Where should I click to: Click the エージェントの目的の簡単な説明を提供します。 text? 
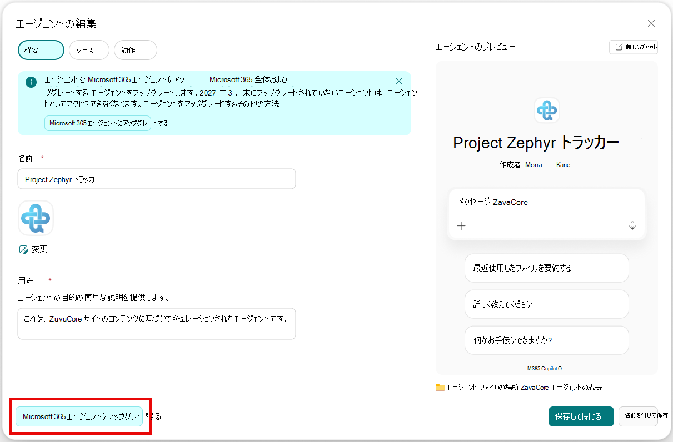[94, 298]
